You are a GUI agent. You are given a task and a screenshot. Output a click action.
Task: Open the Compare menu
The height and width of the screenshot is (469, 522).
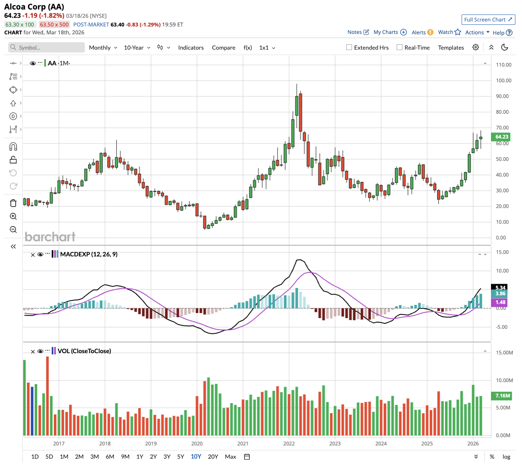tap(223, 48)
